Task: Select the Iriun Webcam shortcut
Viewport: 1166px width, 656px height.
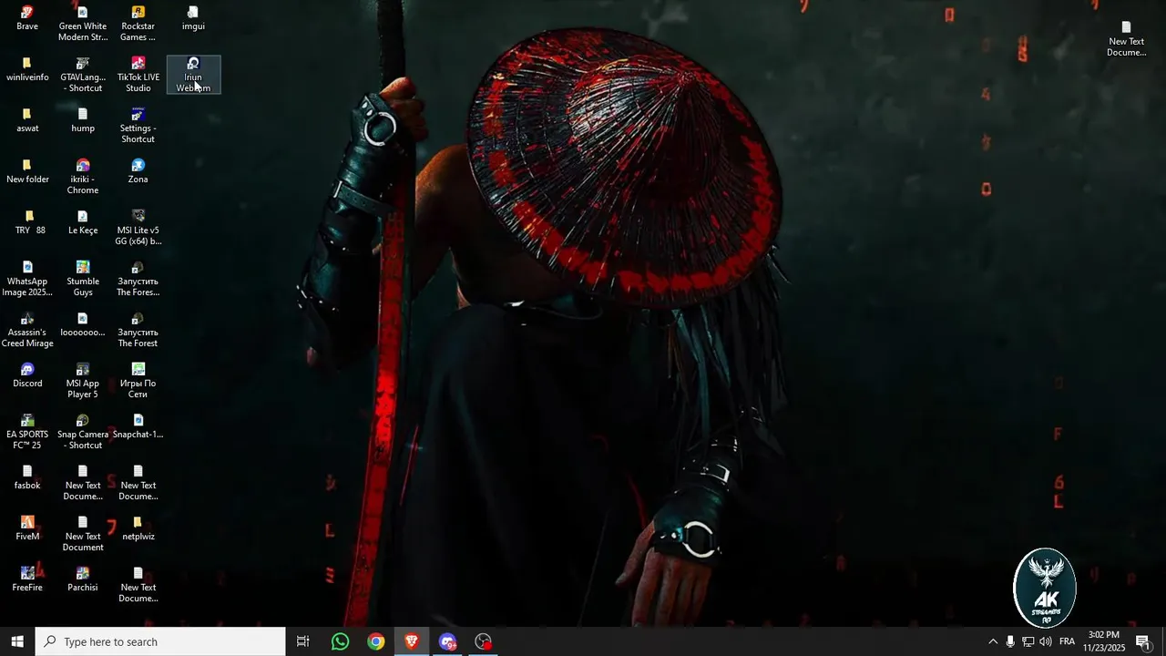Action: pyautogui.click(x=193, y=76)
